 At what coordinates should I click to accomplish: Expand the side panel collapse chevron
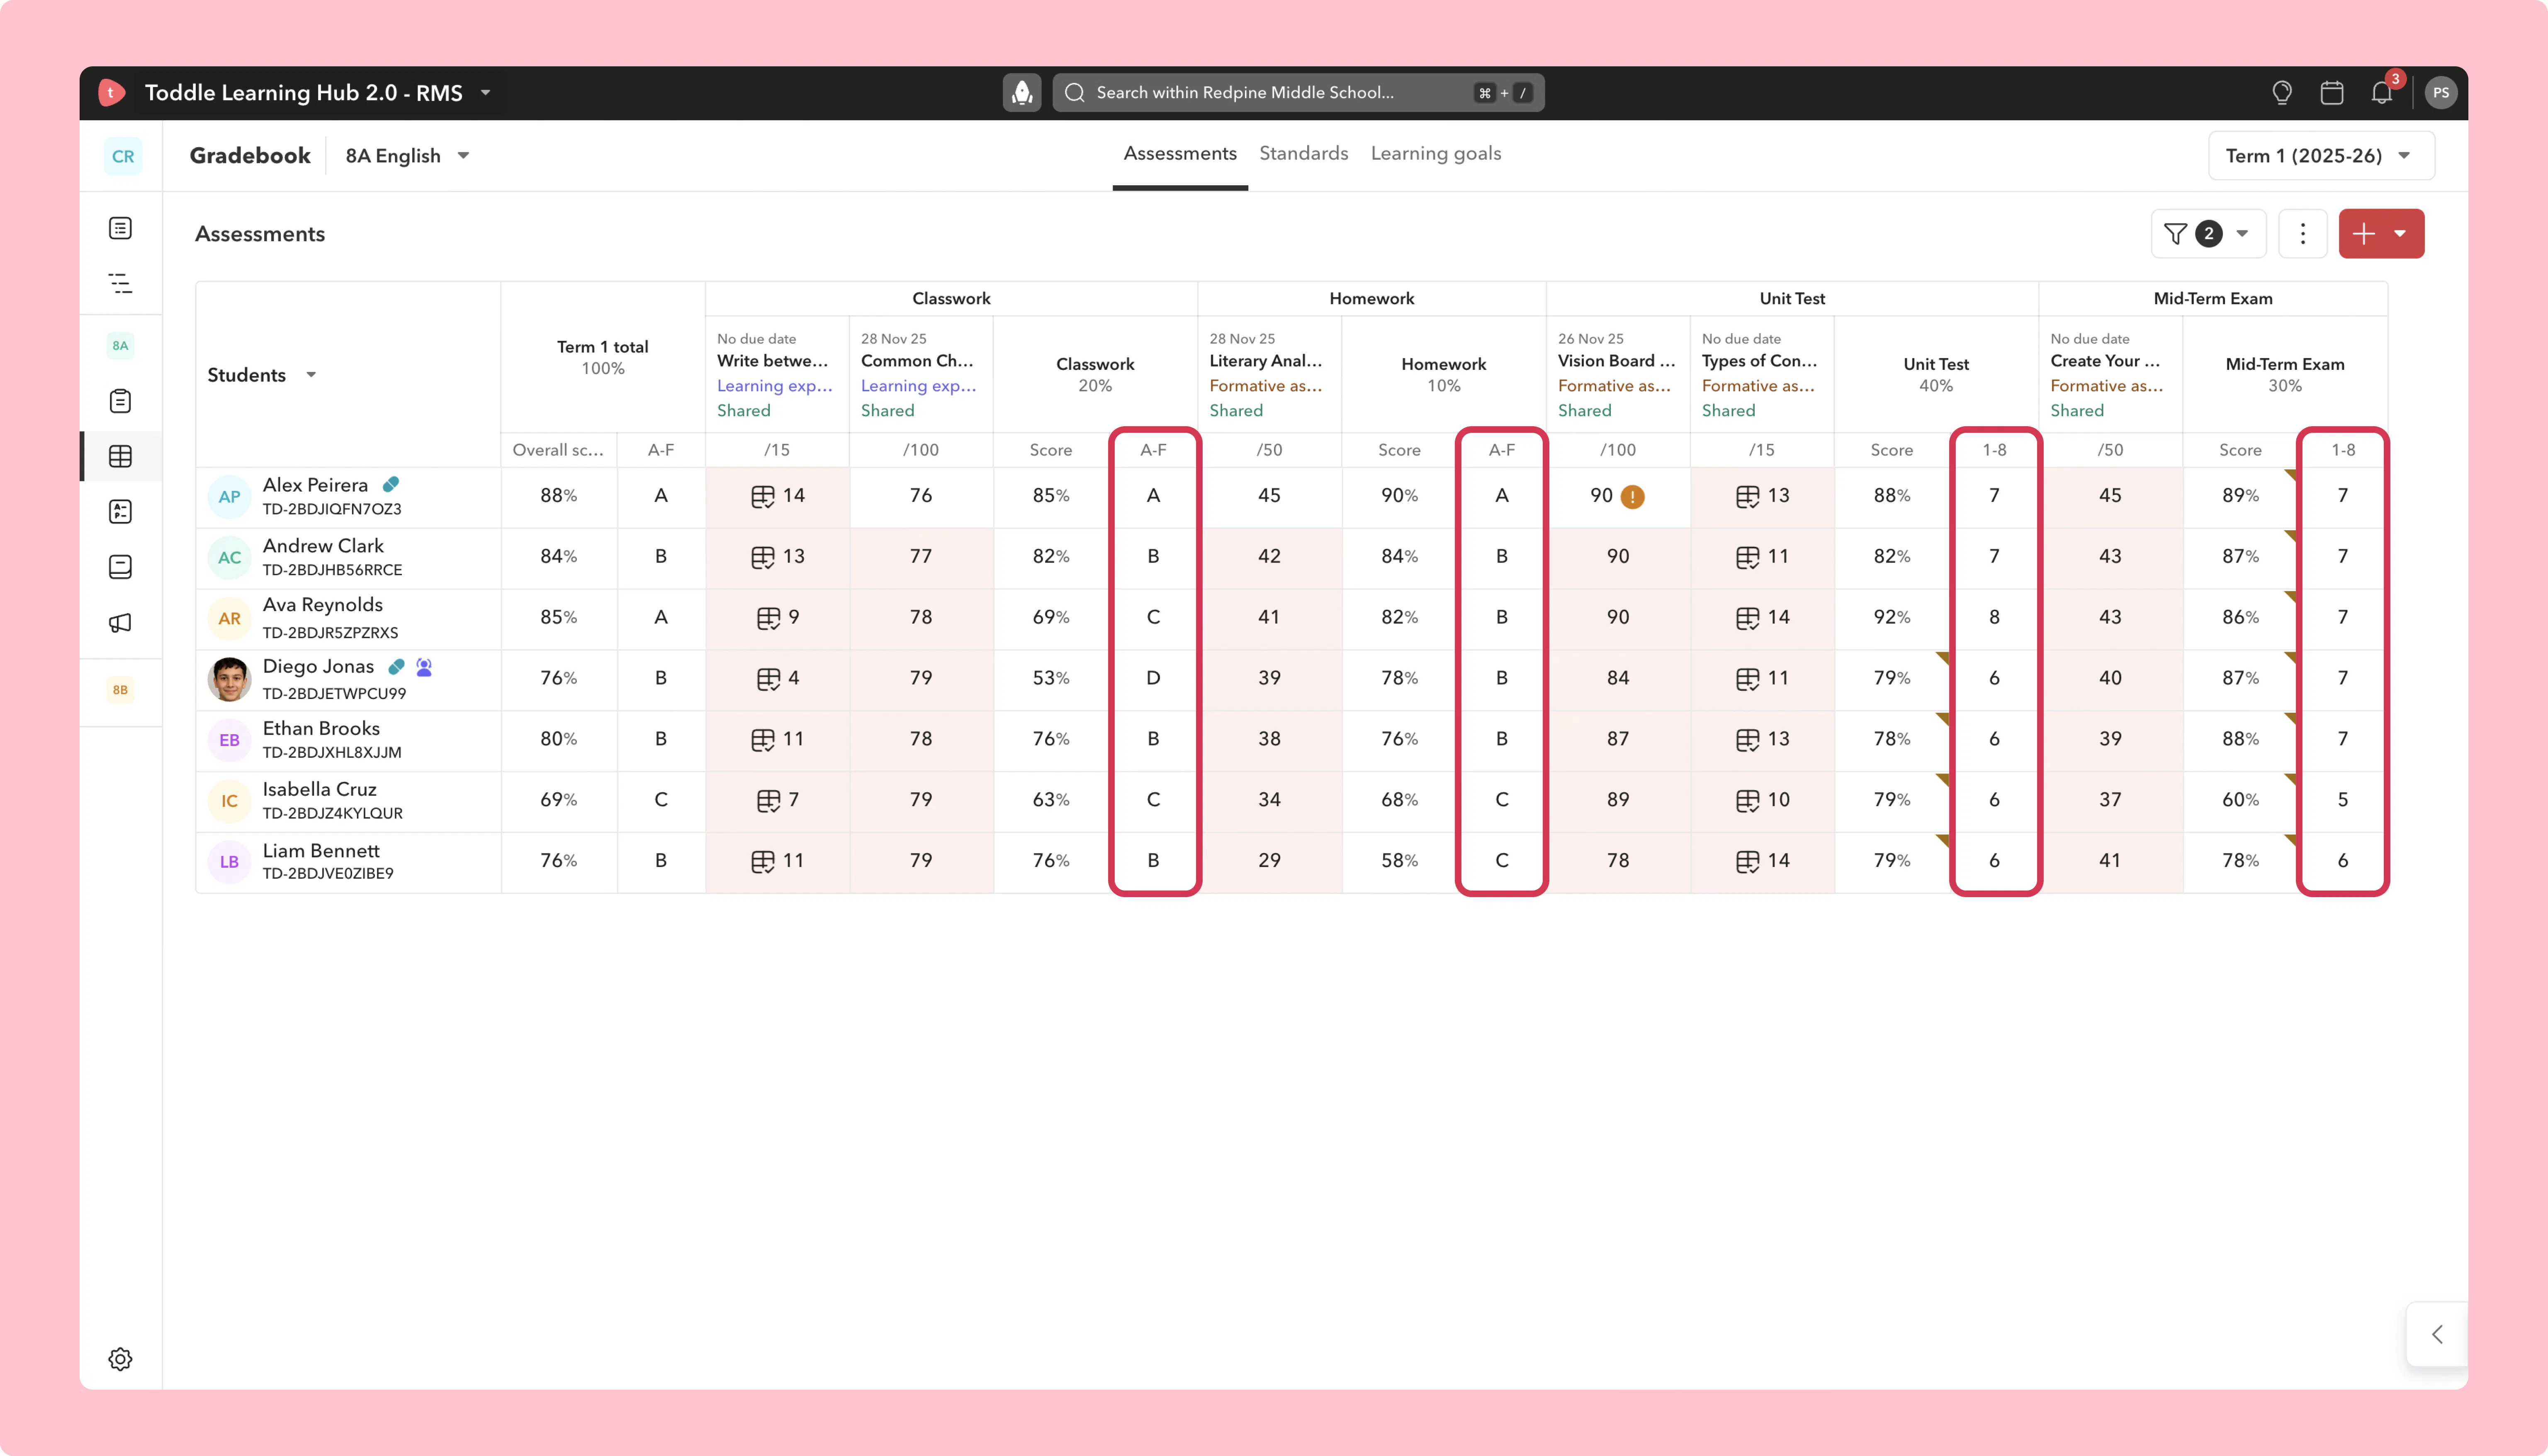pyautogui.click(x=2437, y=1334)
